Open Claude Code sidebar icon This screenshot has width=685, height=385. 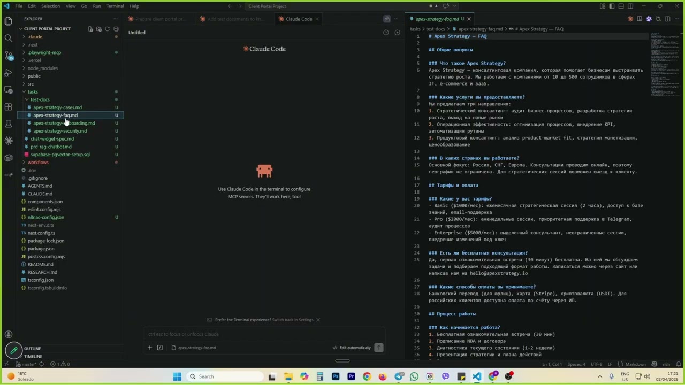click(x=8, y=141)
